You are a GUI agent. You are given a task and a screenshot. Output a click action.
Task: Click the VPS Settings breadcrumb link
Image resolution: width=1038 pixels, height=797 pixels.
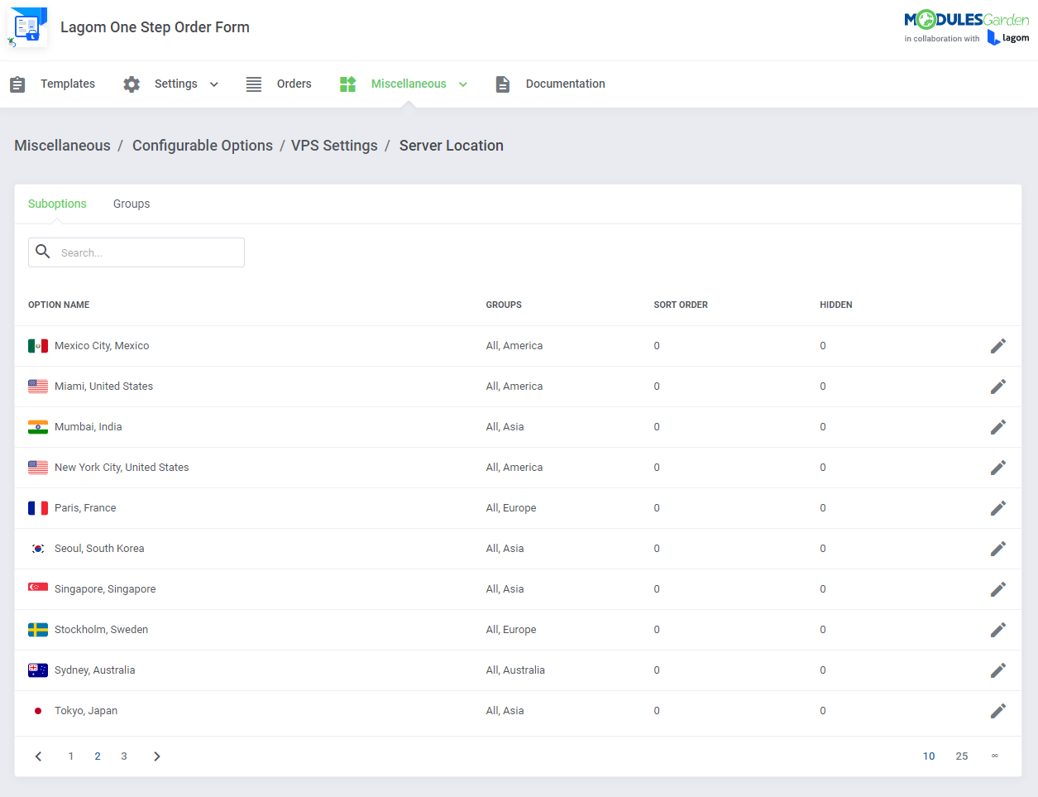coord(334,145)
